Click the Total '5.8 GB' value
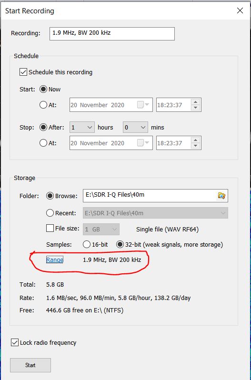The width and height of the screenshot is (251, 380). [x=55, y=284]
